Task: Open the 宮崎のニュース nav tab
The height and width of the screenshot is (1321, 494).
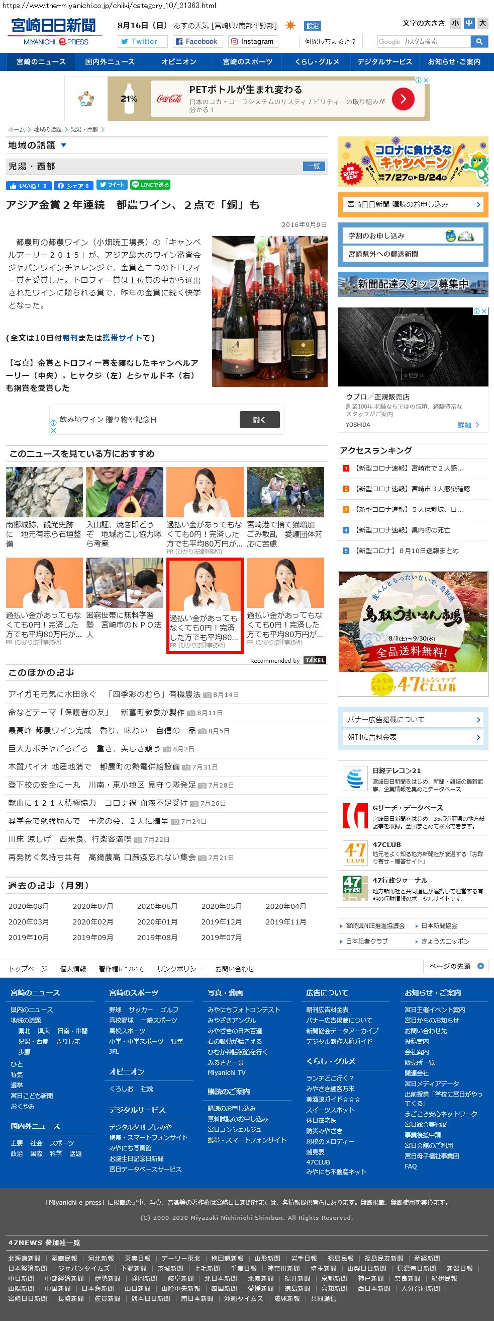Action: (41, 62)
